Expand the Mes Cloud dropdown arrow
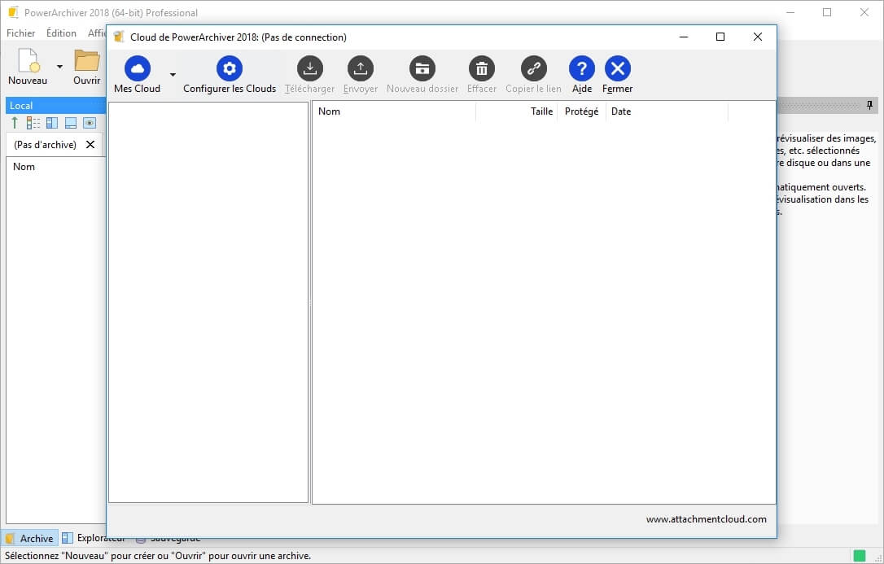This screenshot has height=564, width=884. 173,74
